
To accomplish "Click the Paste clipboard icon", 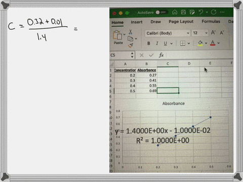I will (x=117, y=35).
